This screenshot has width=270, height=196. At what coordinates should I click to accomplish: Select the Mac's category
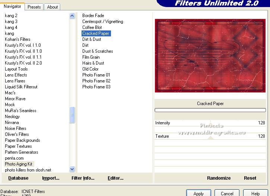[10, 93]
